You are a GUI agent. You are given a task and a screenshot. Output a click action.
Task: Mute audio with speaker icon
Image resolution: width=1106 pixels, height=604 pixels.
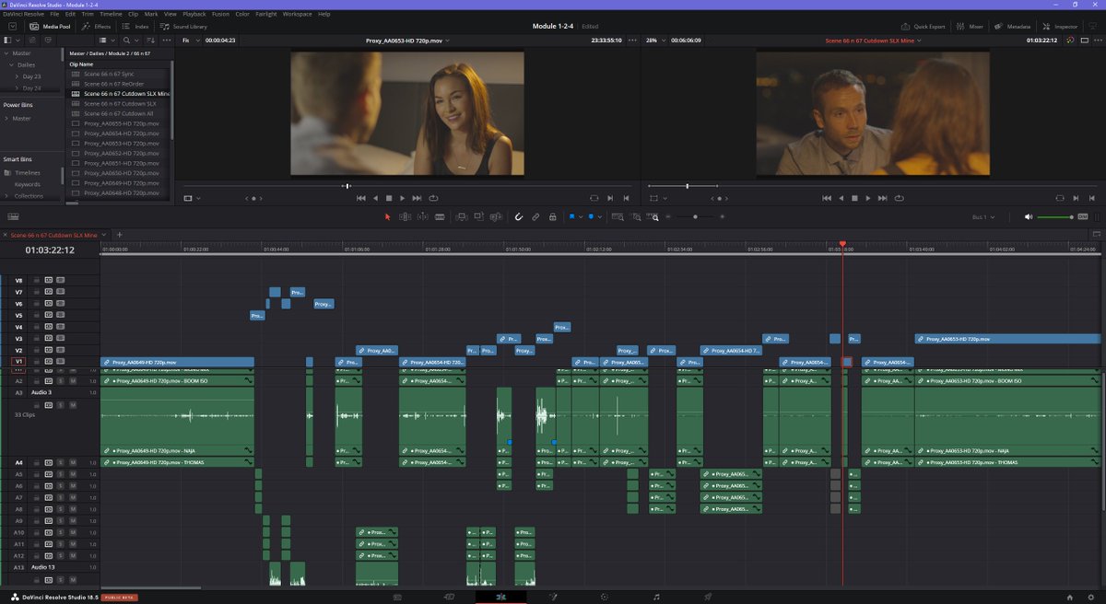(1029, 217)
